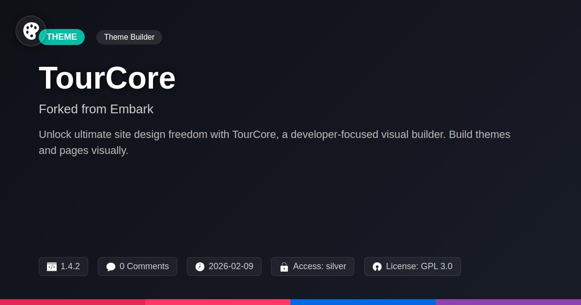Click the padlock access icon
The image size is (581, 305).
(284, 266)
